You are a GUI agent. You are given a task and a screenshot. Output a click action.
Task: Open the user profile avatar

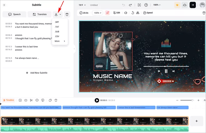(x=202, y=5)
